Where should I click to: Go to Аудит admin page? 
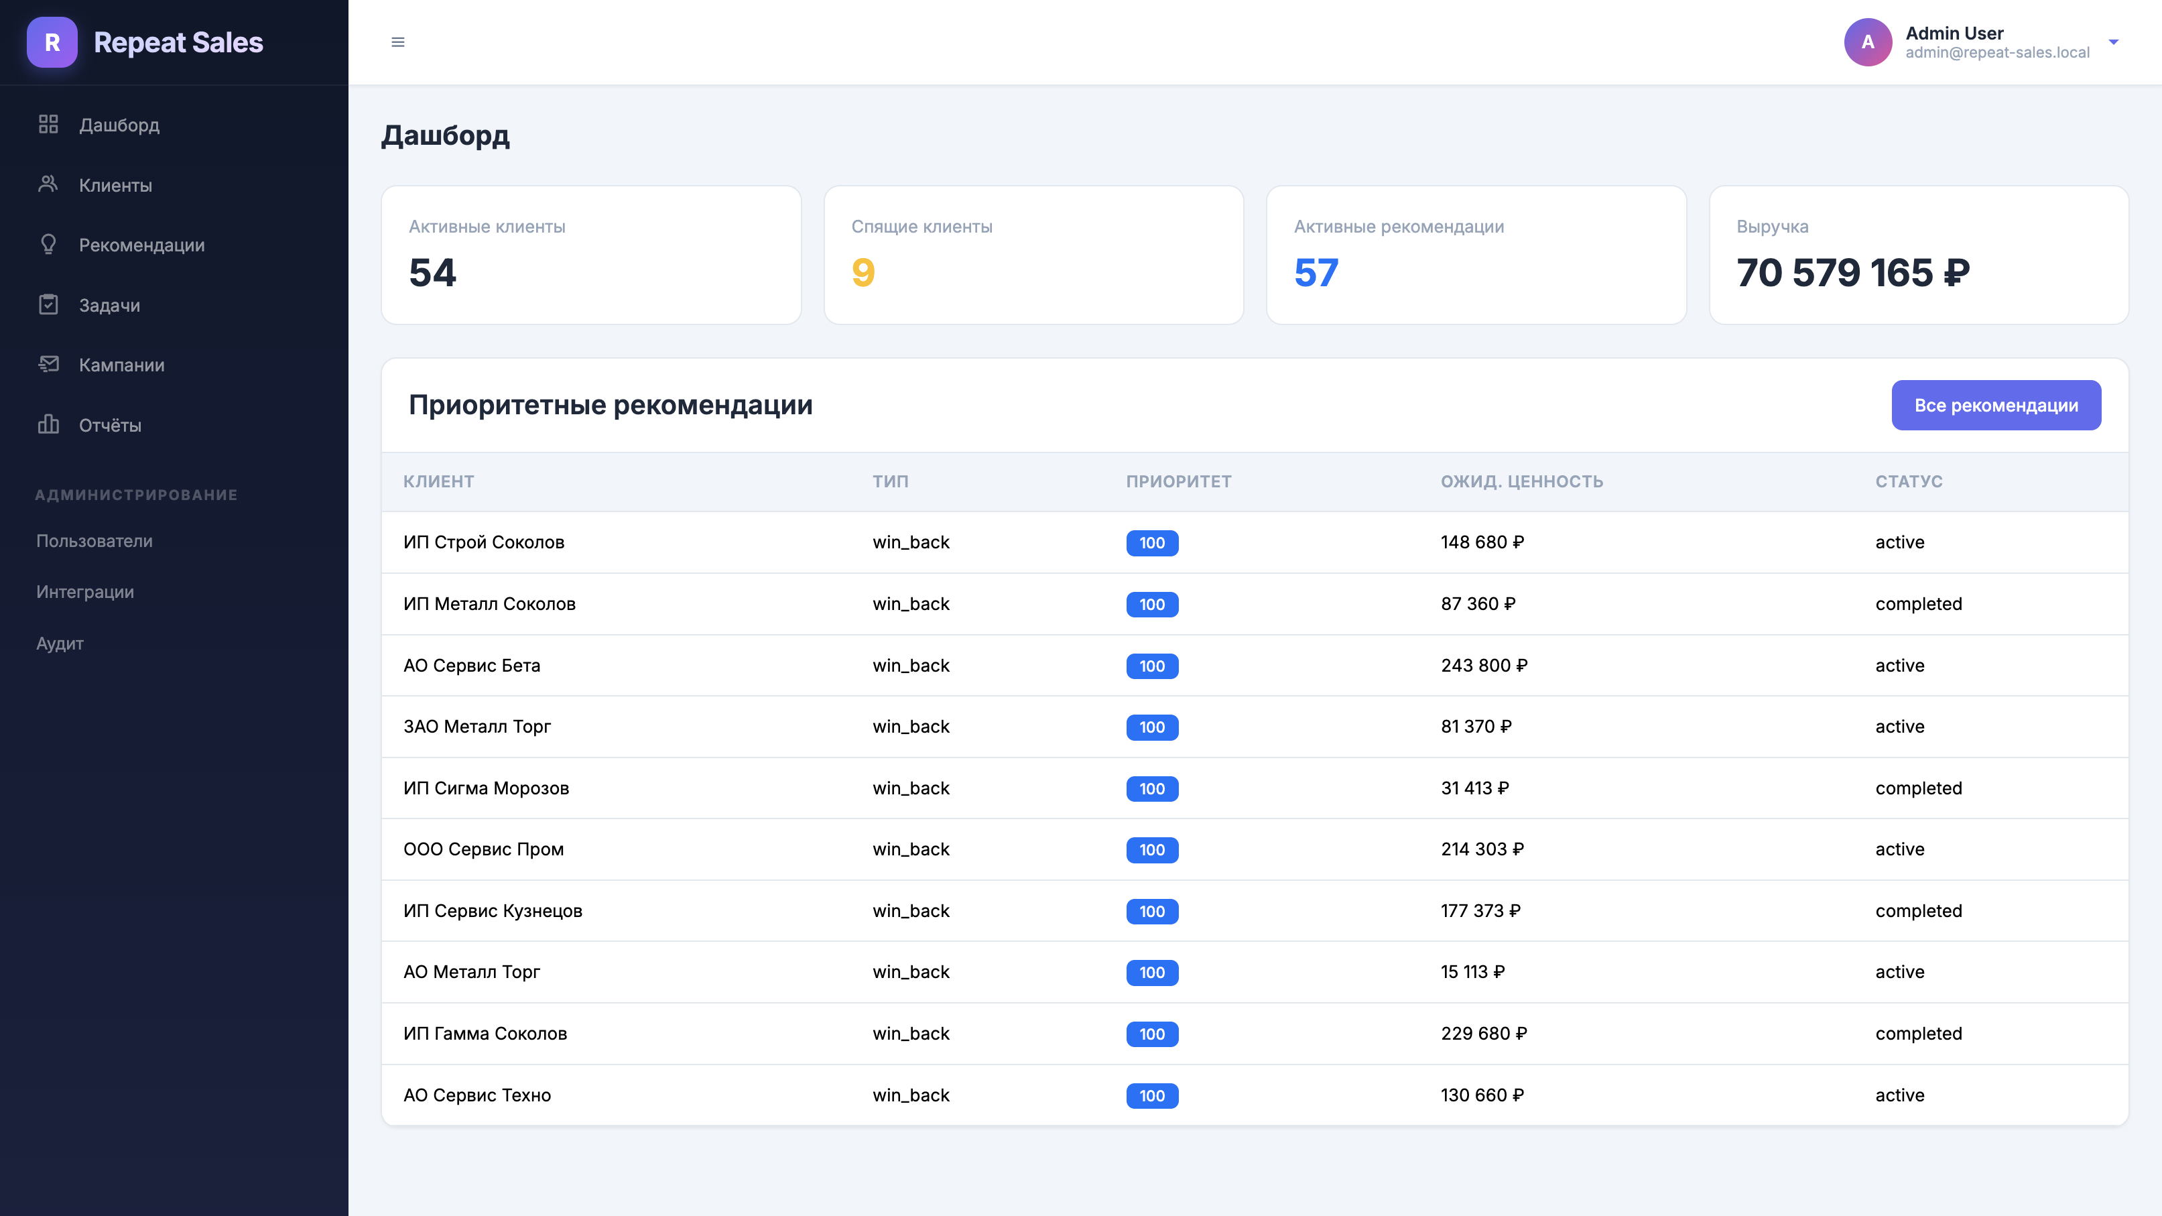pos(60,643)
